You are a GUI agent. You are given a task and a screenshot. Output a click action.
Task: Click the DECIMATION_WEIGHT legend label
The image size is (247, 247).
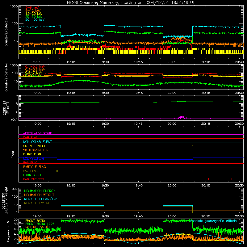[39, 195]
